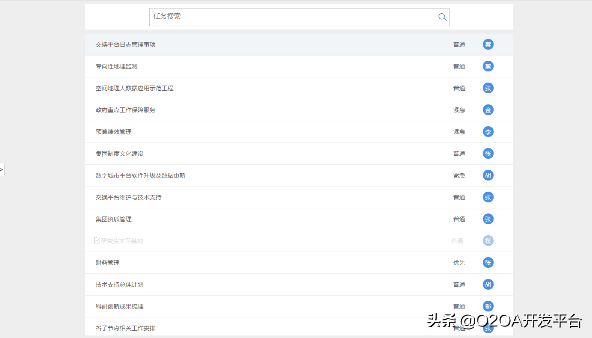Open task 集团制度文化建设
Viewport: 592px width, 338px height.
(x=119, y=153)
